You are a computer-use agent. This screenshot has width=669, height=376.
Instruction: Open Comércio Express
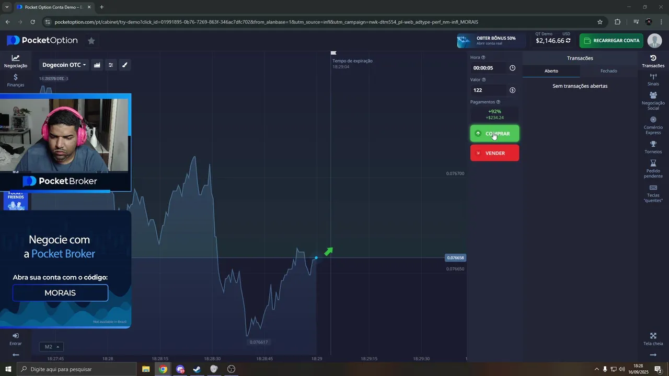click(x=653, y=125)
